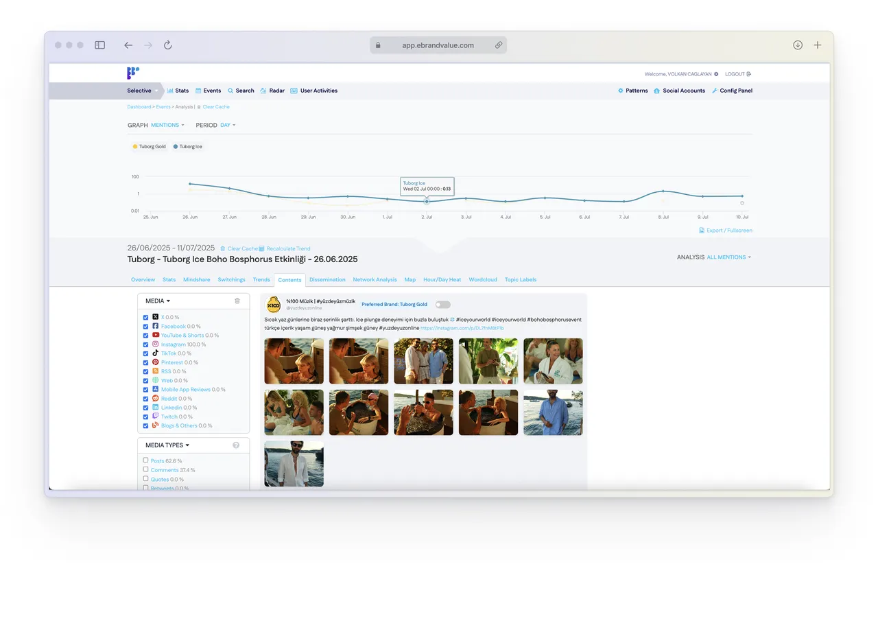Open the Hour/Day Heat tab
The image size is (878, 621).
click(x=442, y=280)
